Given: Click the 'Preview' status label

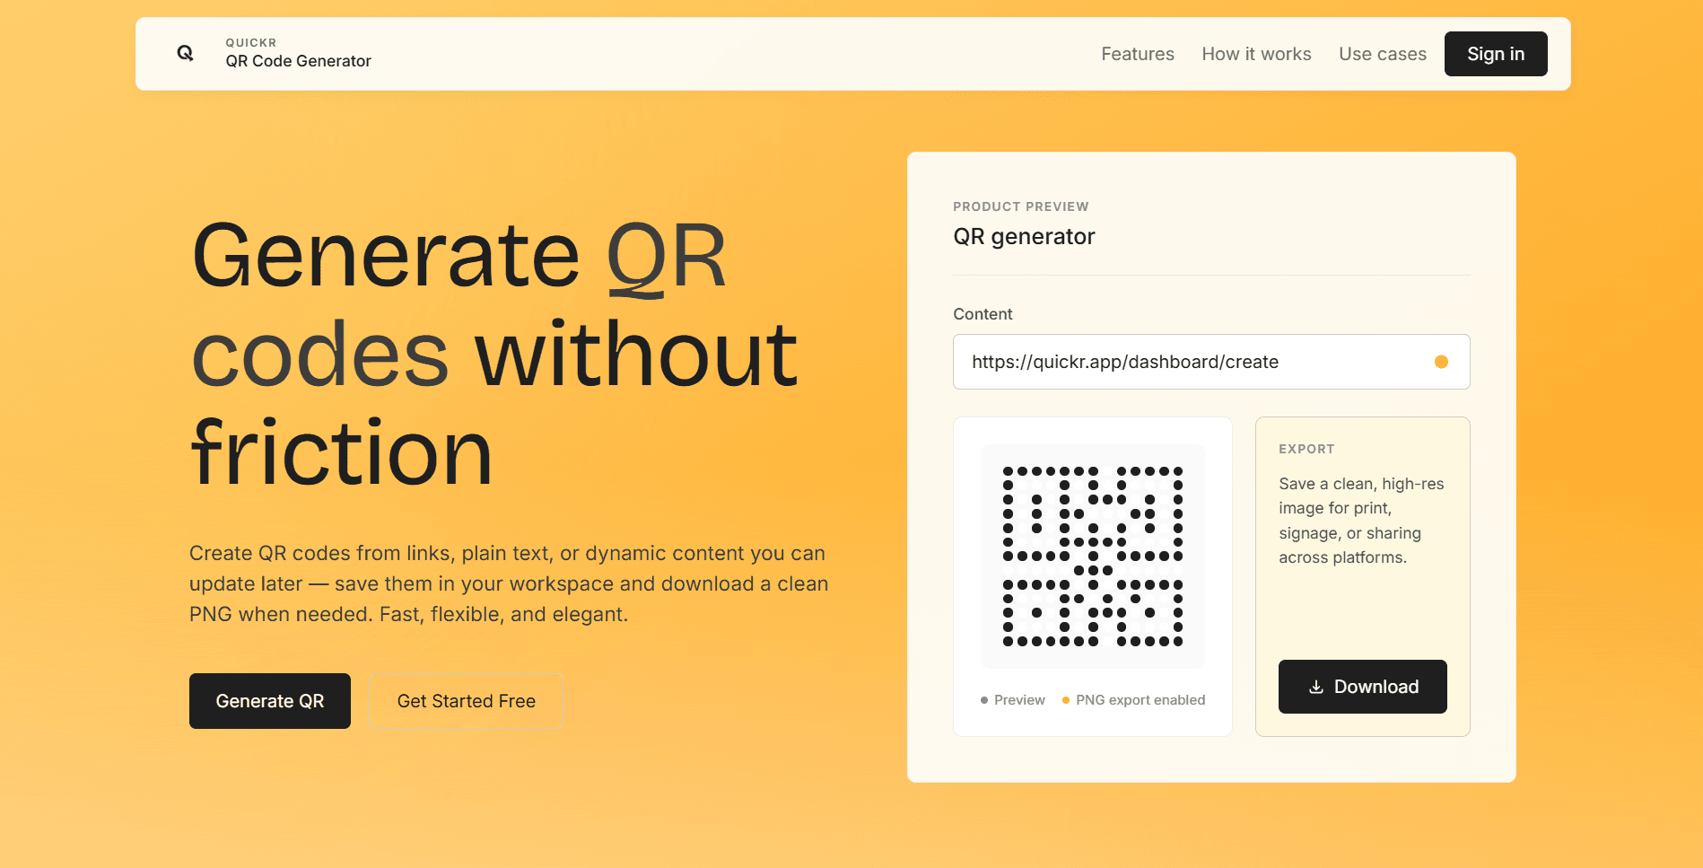Looking at the screenshot, I should point(1019,700).
